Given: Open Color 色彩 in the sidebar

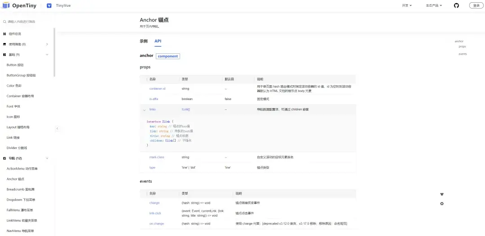Looking at the screenshot, I should click(14, 86).
